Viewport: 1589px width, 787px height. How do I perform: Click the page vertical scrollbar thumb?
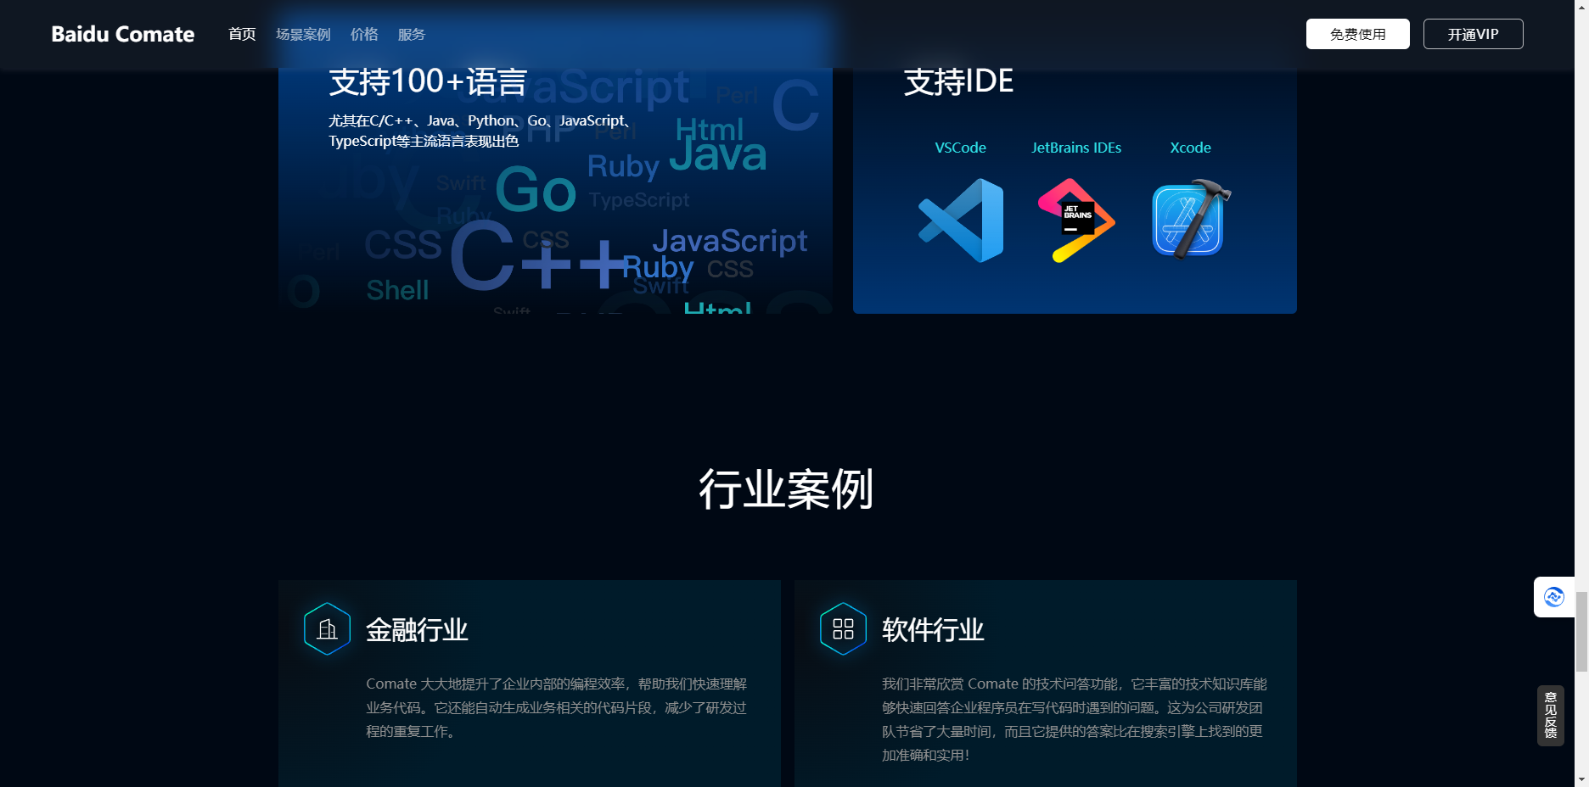[1581, 632]
